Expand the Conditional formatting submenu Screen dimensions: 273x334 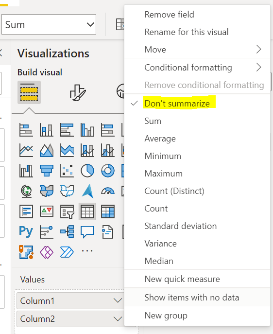coord(197,67)
